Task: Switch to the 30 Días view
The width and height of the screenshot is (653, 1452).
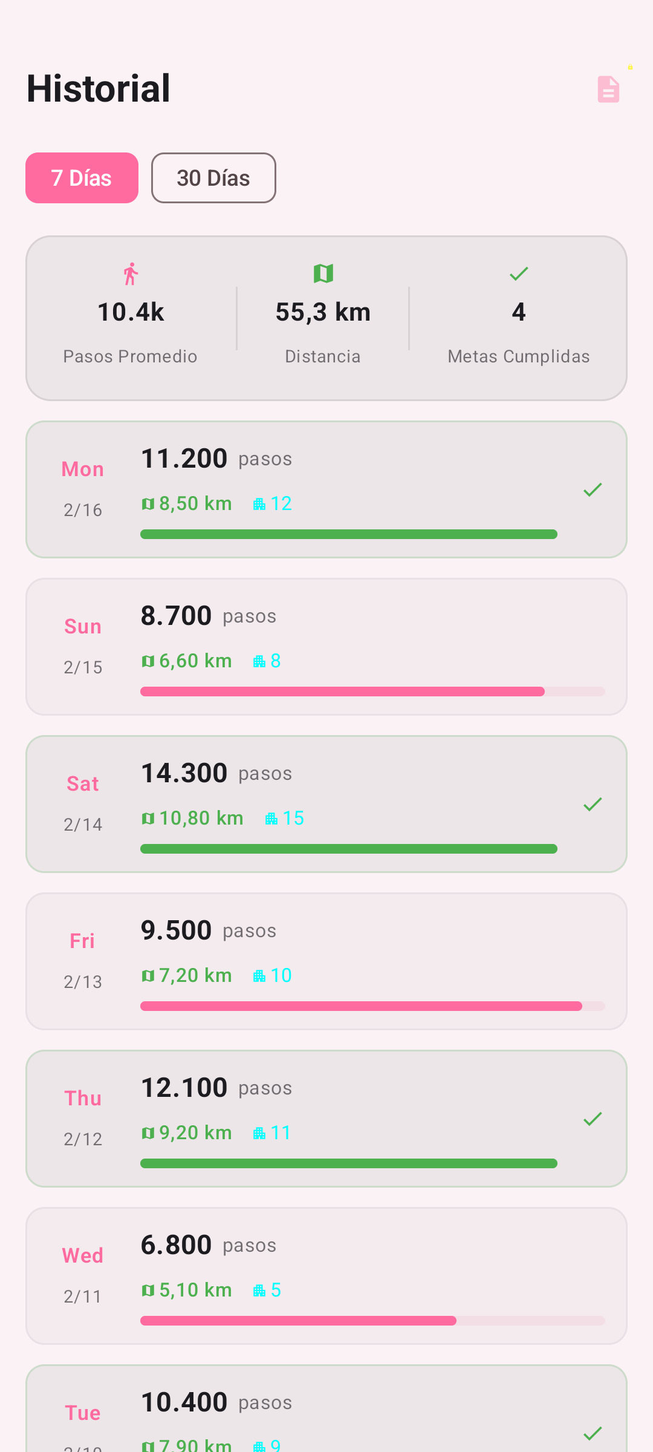Action: (x=213, y=178)
